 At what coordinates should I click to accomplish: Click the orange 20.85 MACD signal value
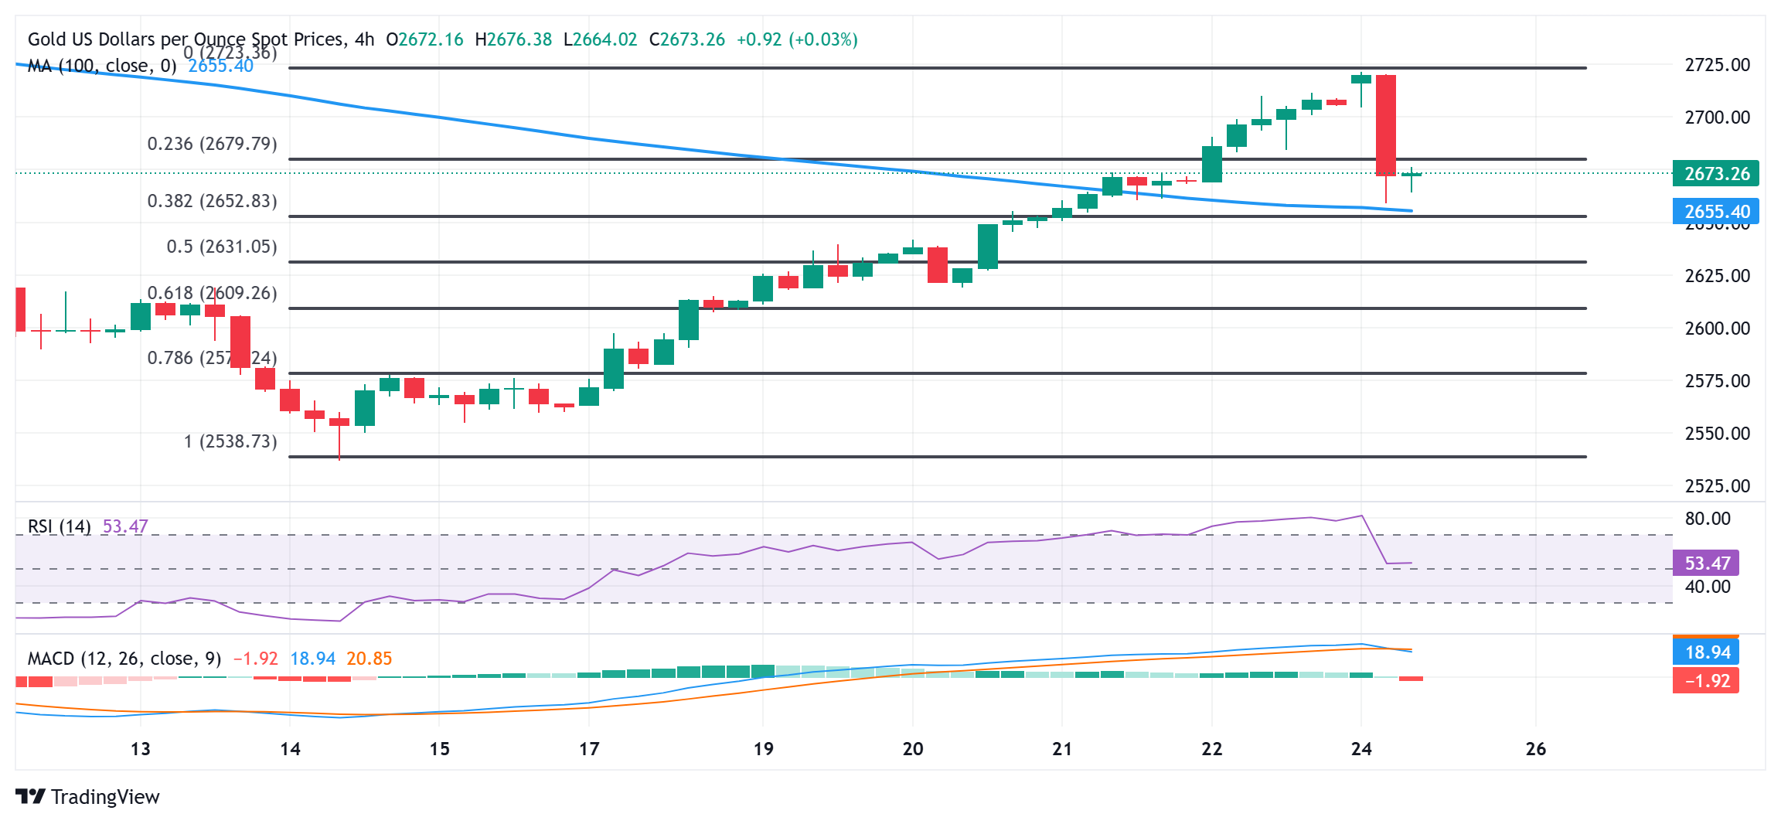pyautogui.click(x=369, y=659)
